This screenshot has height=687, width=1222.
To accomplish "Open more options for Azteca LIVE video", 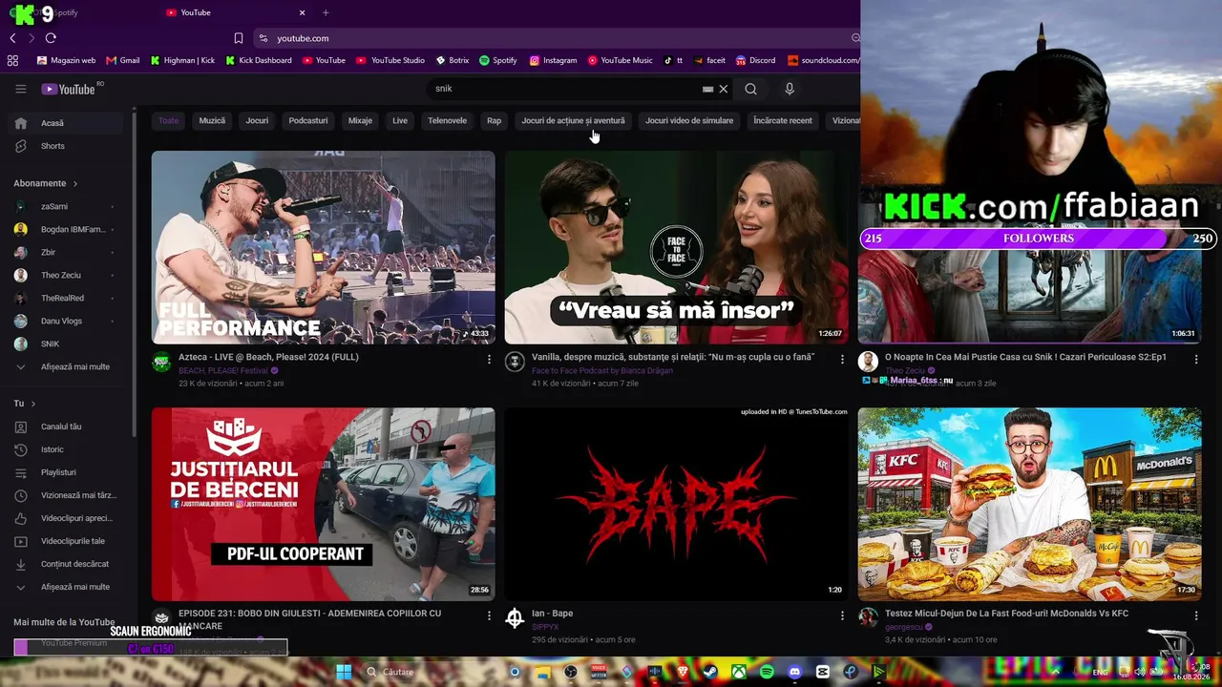I will 489,360.
